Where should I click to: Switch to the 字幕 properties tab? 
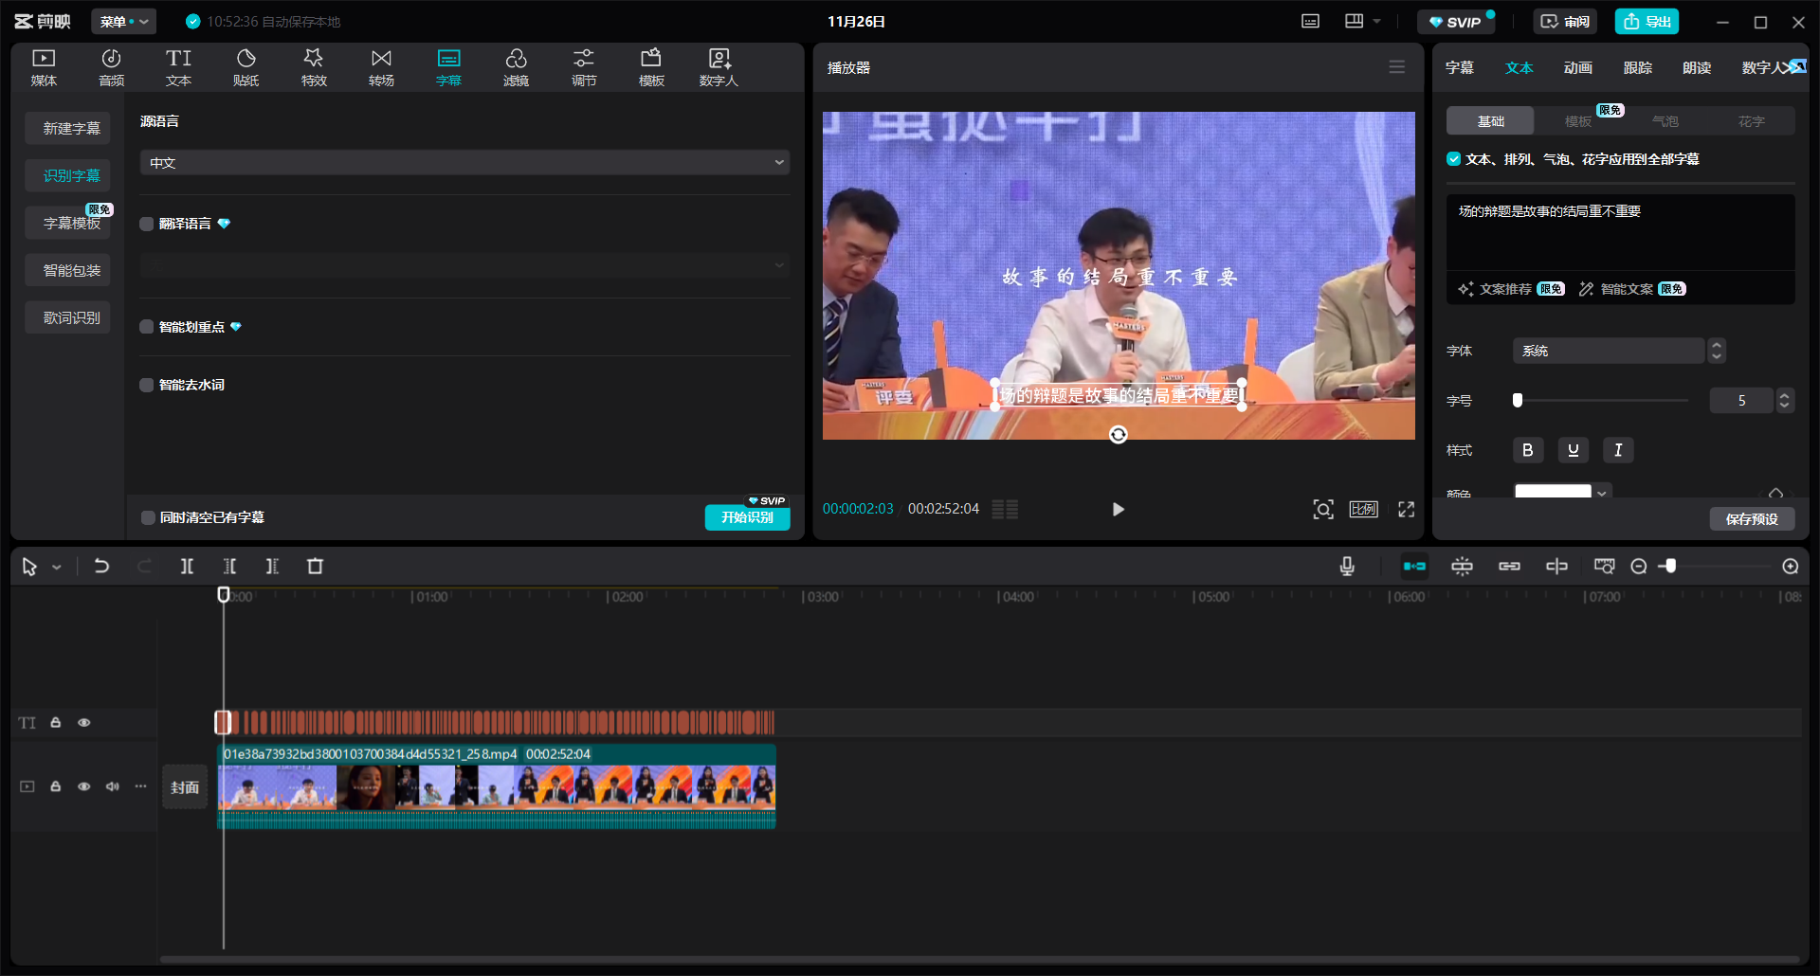(1459, 67)
